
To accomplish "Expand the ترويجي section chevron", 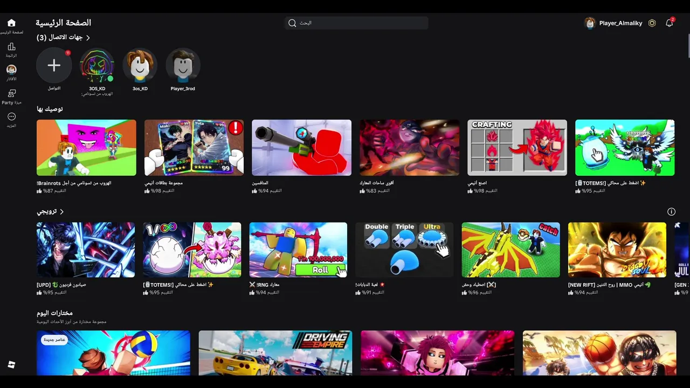I will (61, 212).
